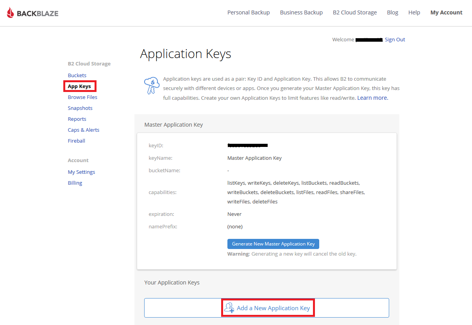Screen dimensions: 472x325
Task: Open Caps & Alerts settings
Action: pyautogui.click(x=84, y=130)
